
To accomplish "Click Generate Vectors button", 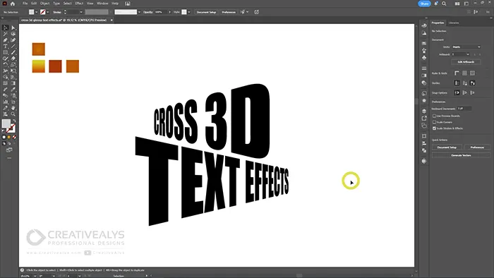I will (x=461, y=155).
